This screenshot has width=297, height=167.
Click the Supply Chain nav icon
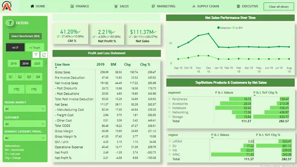pos(194,6)
